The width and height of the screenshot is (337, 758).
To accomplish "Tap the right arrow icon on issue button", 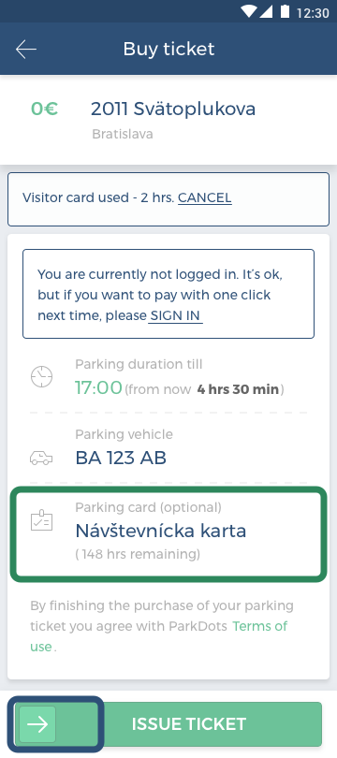I will [37, 723].
